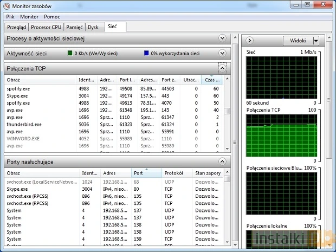
Task: Click the green network I/O indicator square
Action: pos(69,53)
